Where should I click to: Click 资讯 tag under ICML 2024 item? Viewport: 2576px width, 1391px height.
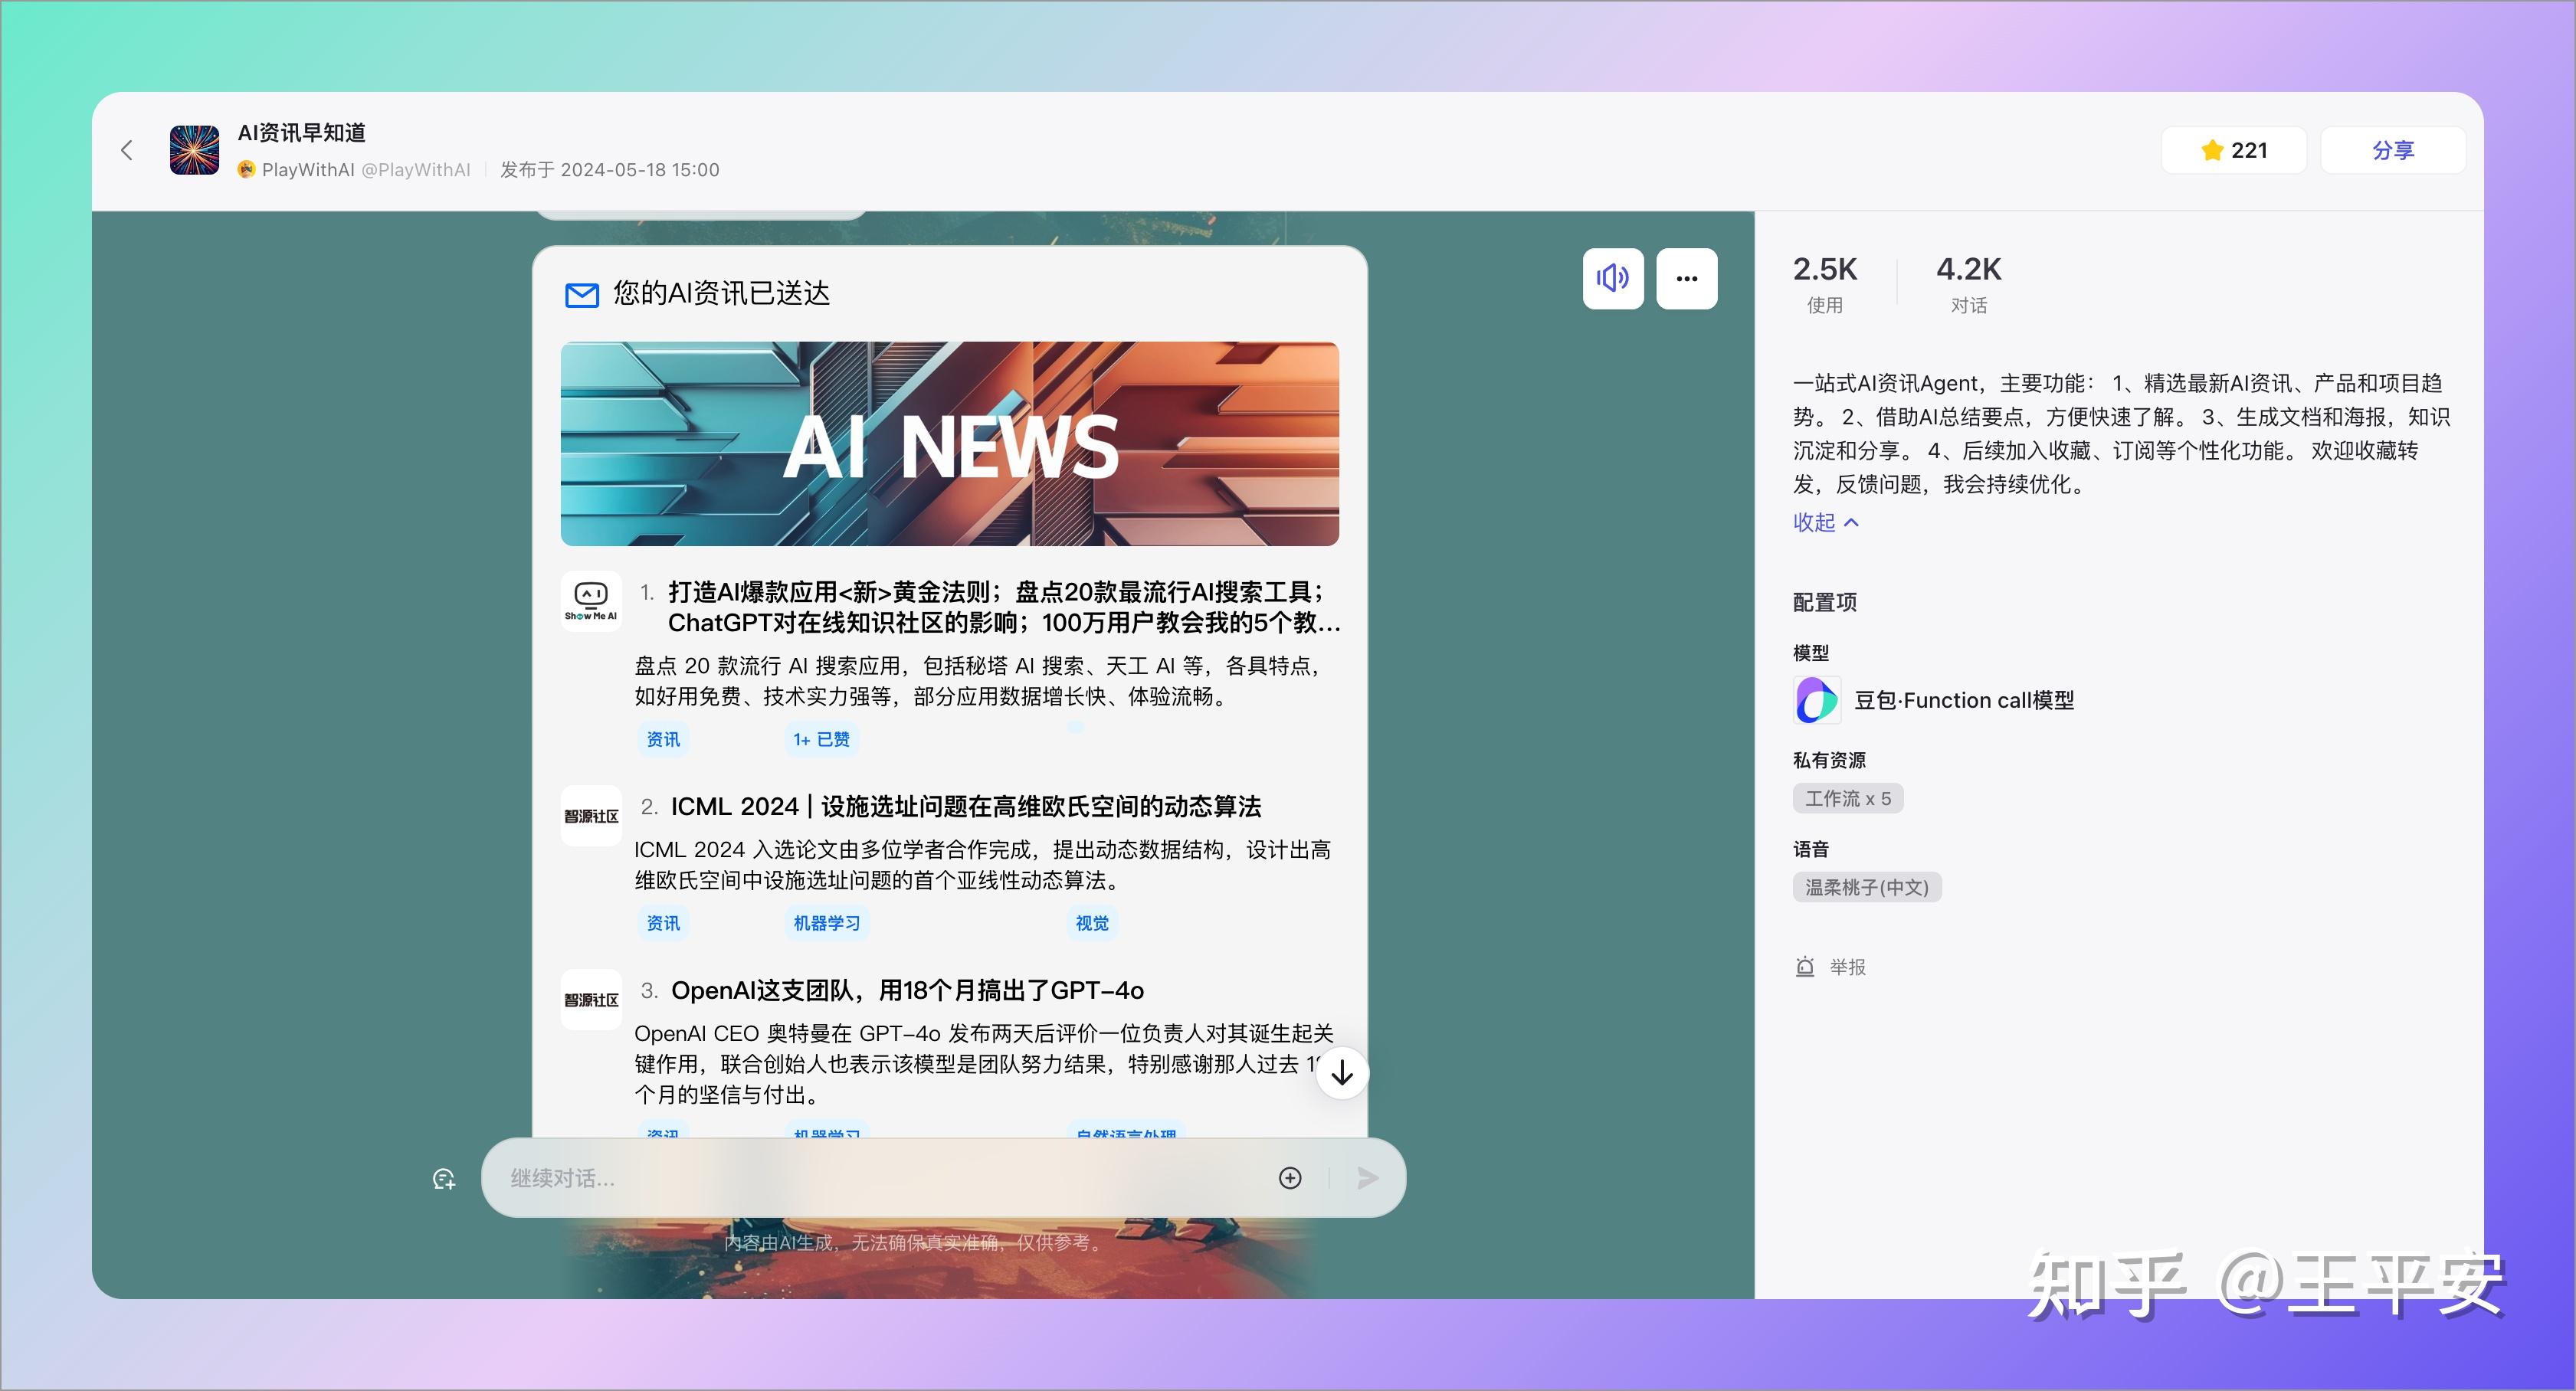coord(663,923)
